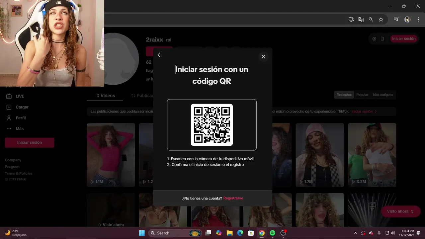This screenshot has width=425, height=239.
Task: Open OBS Studio from taskbar
Action: point(283,233)
